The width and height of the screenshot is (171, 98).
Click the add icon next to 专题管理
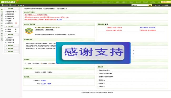pyautogui.click(x=16, y=31)
